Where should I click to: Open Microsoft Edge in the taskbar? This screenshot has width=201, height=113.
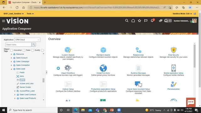click(76, 110)
